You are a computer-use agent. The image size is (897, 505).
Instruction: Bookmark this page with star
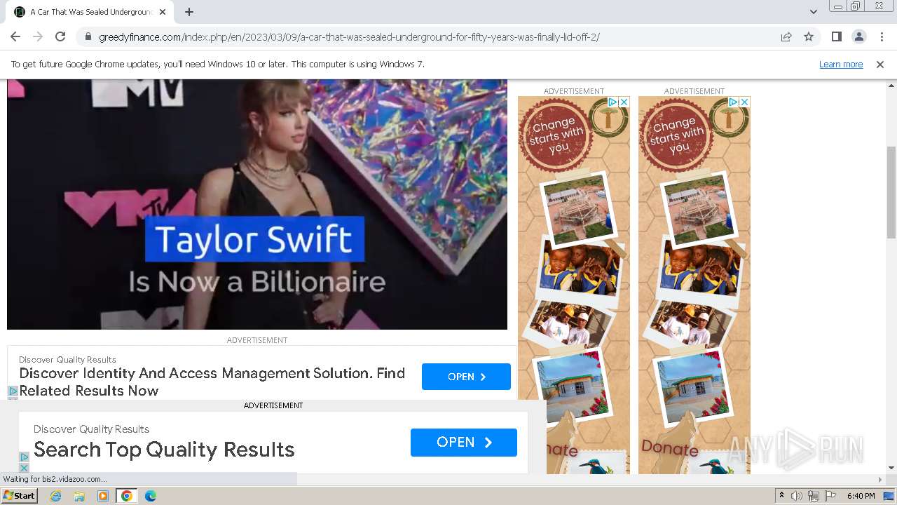[x=809, y=37]
